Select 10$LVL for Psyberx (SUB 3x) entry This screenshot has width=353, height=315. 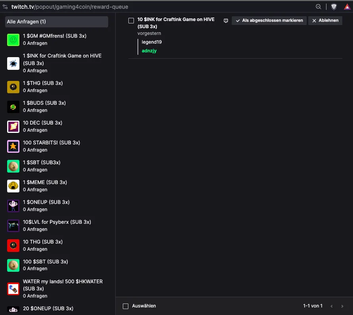tap(57, 225)
